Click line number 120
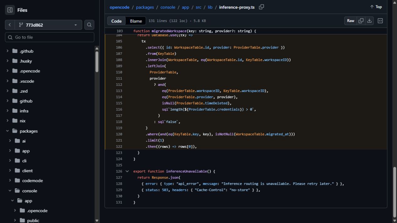Viewport: 397px width, 223px height. coord(119,134)
